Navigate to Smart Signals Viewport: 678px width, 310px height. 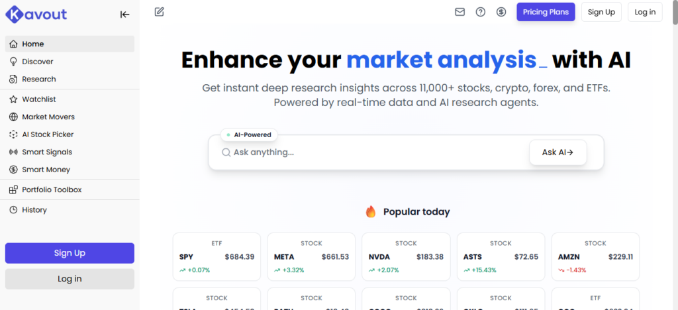click(46, 152)
